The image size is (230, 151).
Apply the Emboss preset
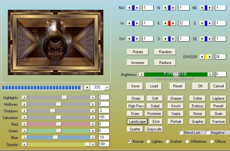[x=197, y=106]
